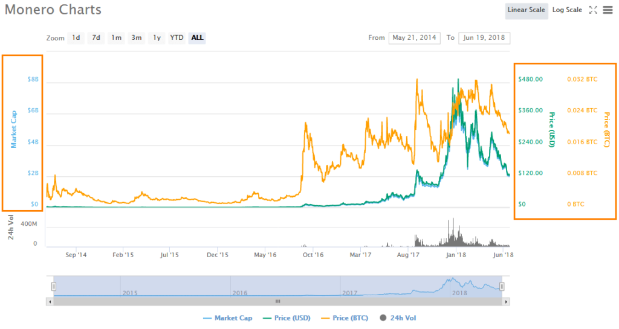The width and height of the screenshot is (619, 329).
Task: Click the Jan '18 date axis label
Action: pyautogui.click(x=456, y=255)
